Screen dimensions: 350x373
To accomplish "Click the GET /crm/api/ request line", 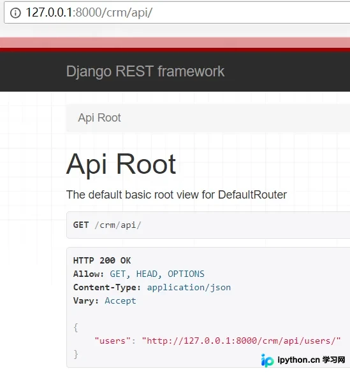I will [107, 225].
